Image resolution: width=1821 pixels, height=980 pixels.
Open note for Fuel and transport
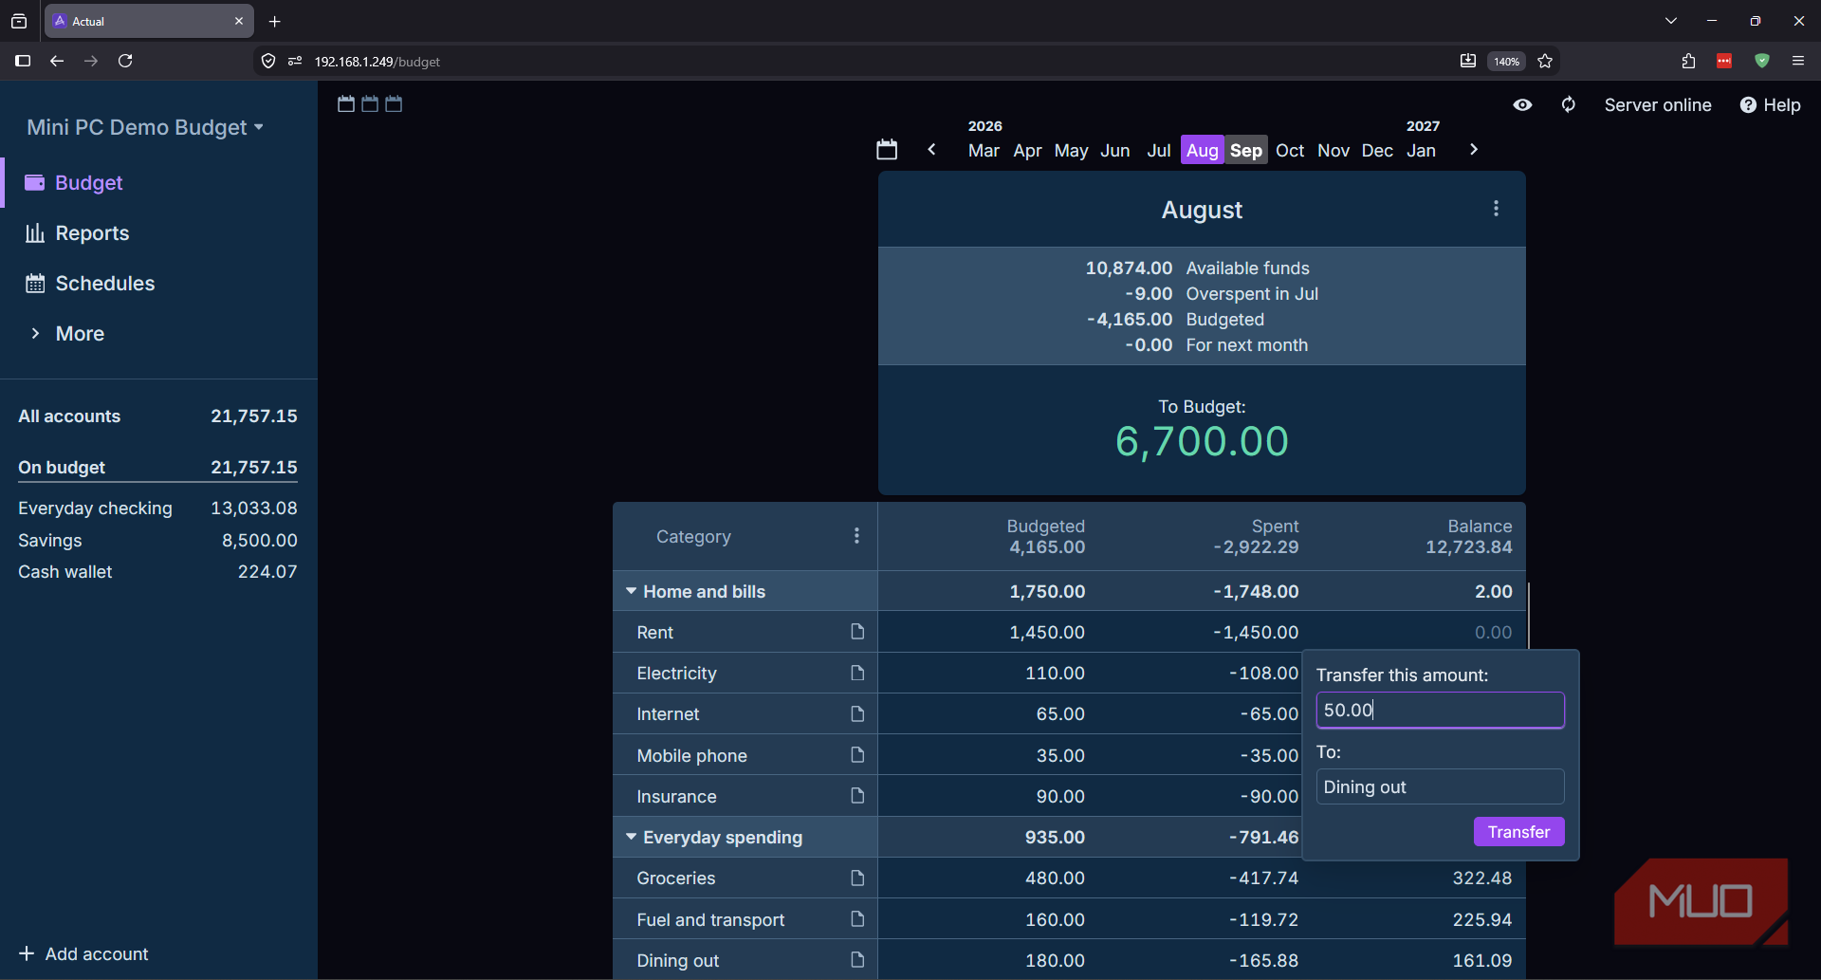[857, 919]
